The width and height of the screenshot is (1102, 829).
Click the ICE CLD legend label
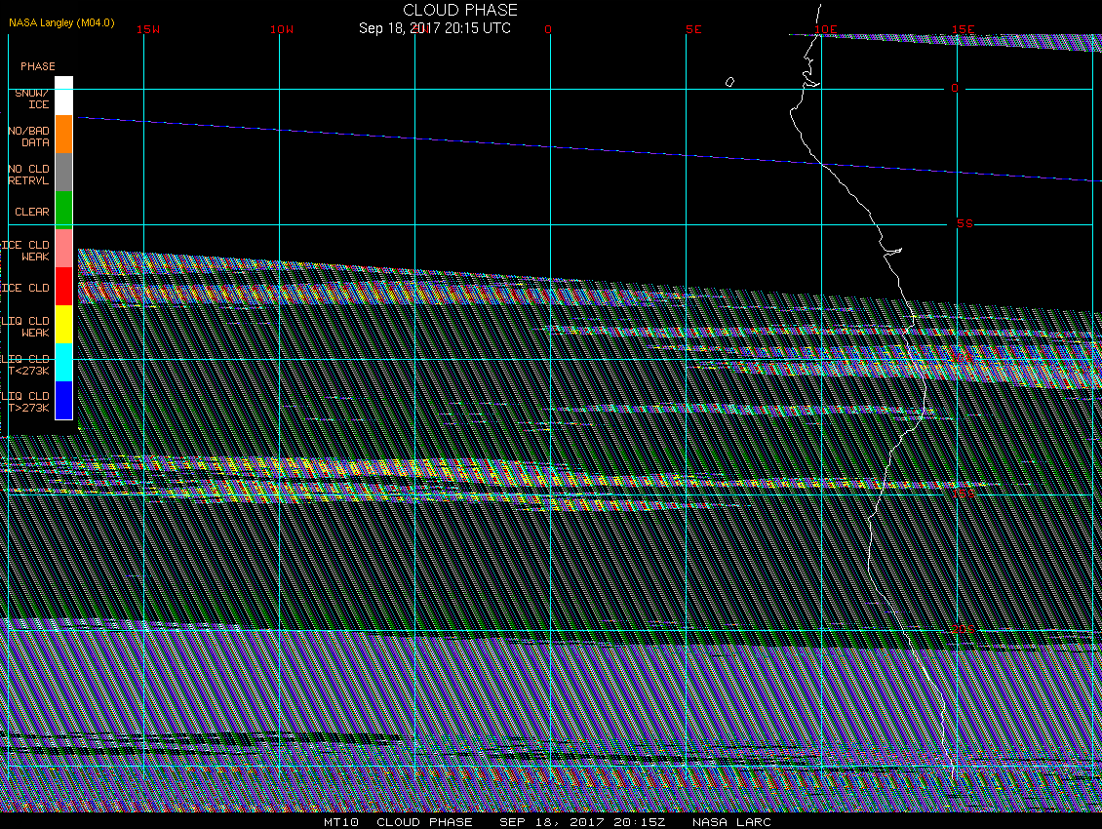pyautogui.click(x=26, y=288)
